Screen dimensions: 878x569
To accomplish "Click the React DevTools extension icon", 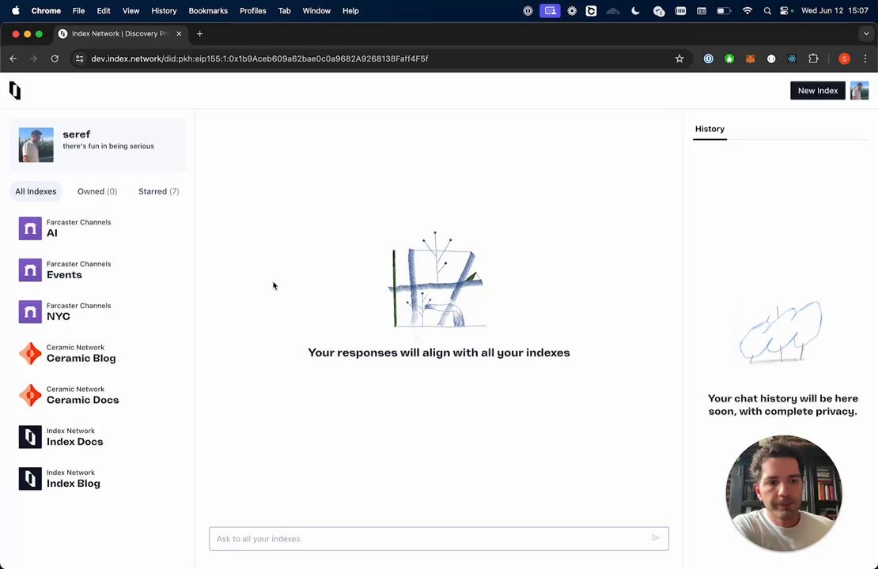I will tap(793, 58).
